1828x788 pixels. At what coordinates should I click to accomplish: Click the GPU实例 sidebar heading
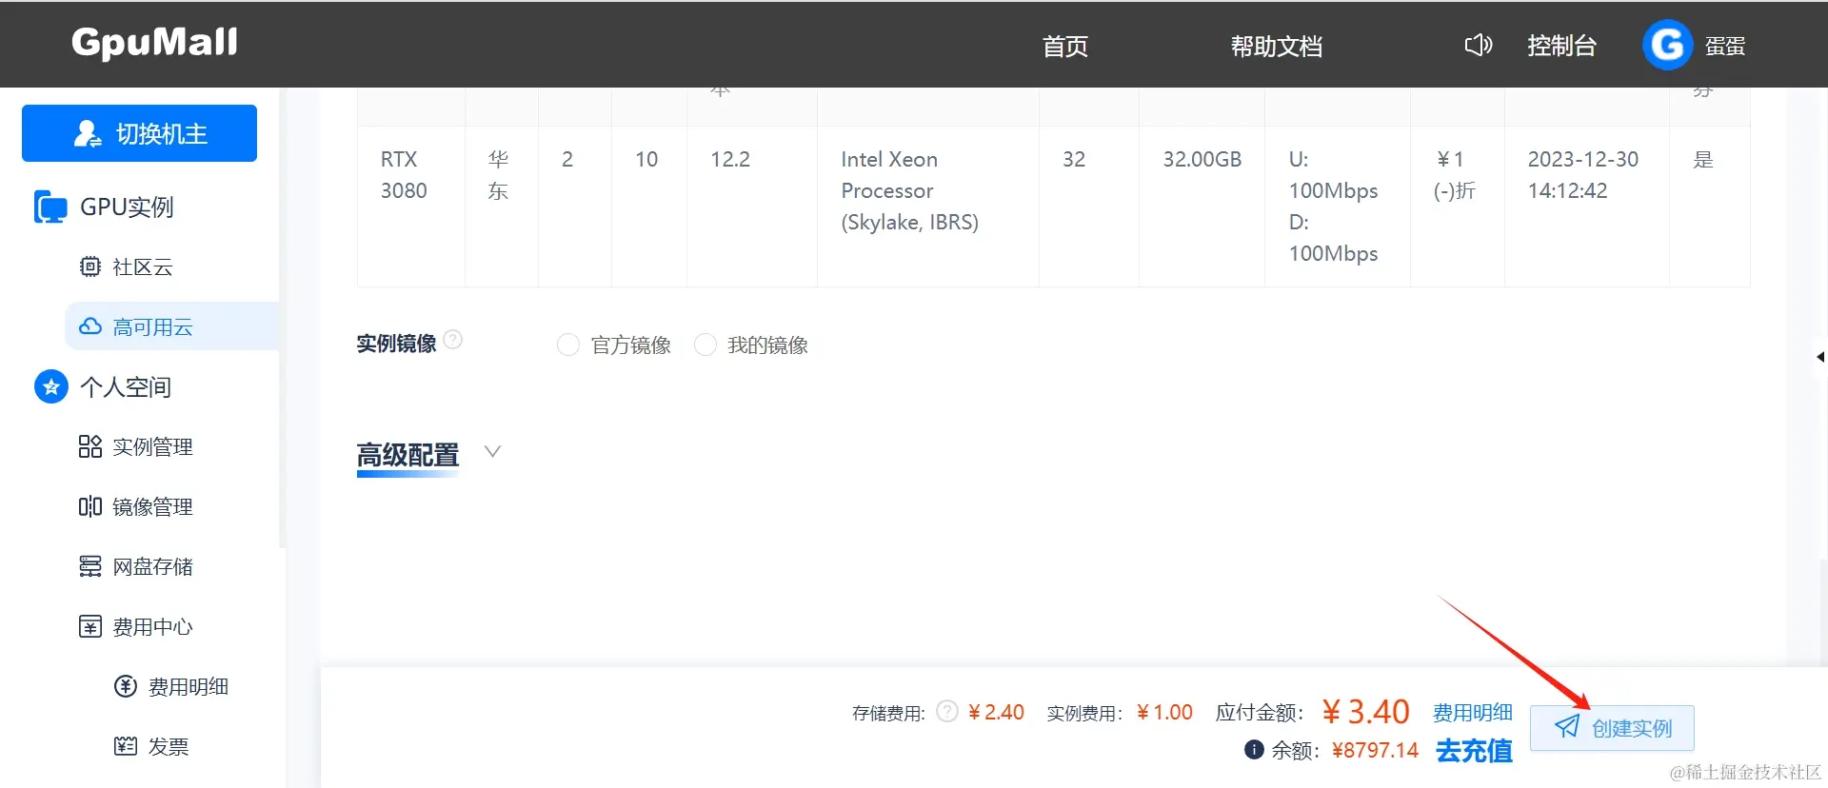coord(127,207)
